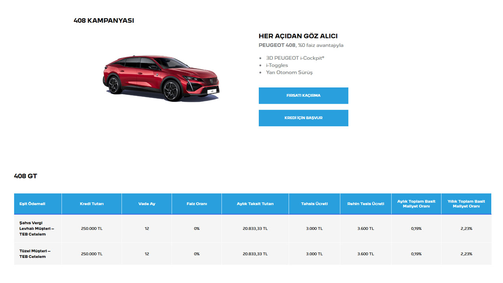This screenshot has width=503, height=283.
Task: Select the HER AÇIDAN GÖZ ALICI headline
Action: [298, 36]
